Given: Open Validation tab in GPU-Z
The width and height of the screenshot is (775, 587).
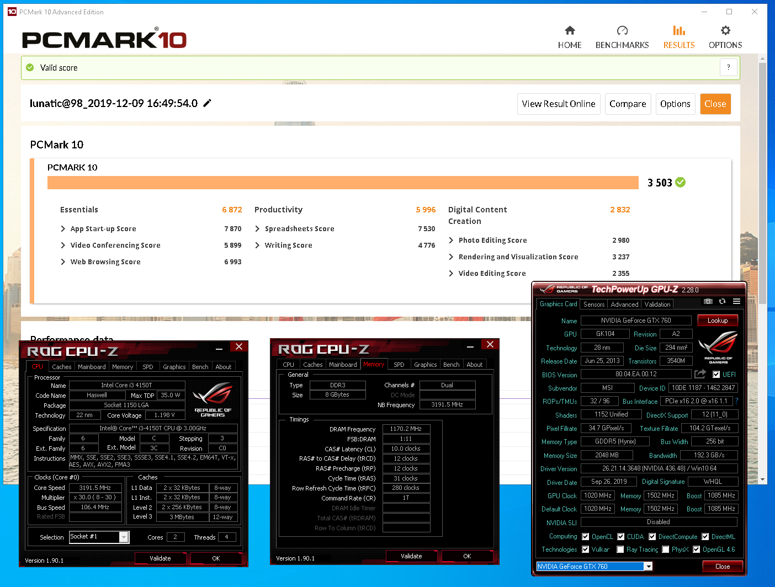Looking at the screenshot, I should [657, 304].
